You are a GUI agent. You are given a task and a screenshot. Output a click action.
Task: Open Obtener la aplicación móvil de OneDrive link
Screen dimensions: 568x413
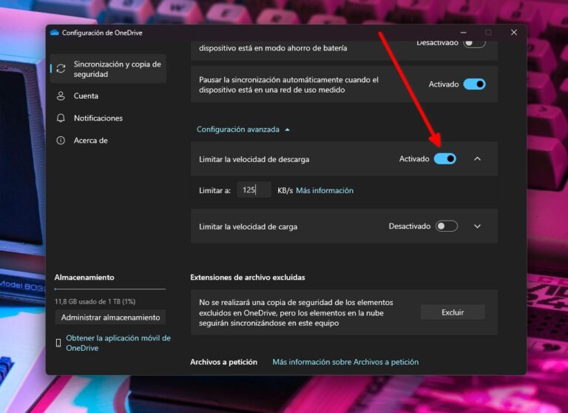coord(118,343)
